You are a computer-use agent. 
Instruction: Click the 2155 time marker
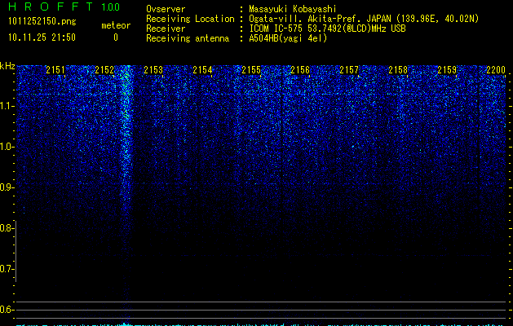tap(251, 70)
